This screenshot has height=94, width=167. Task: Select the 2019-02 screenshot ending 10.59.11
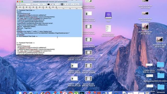coord(149,65)
